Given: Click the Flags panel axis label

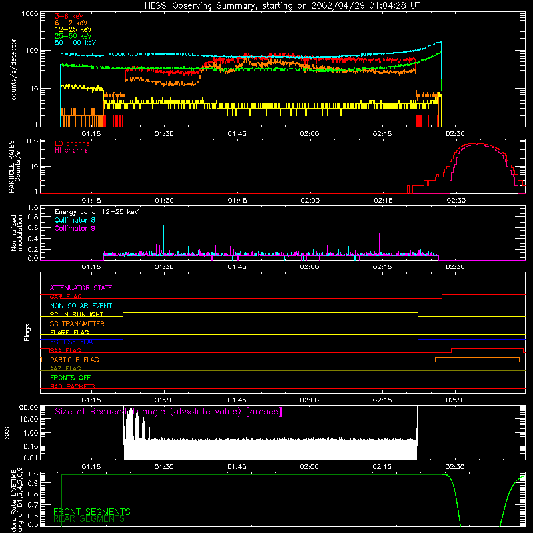Looking at the screenshot, I should [27, 332].
